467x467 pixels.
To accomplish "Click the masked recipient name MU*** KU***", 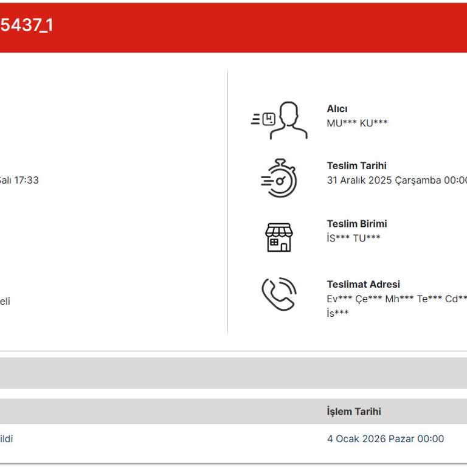I will tap(357, 123).
